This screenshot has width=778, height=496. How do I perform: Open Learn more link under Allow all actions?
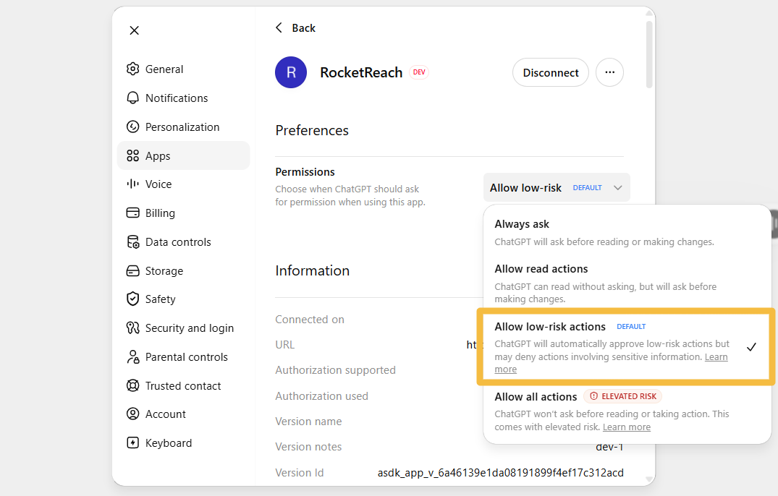coord(626,427)
